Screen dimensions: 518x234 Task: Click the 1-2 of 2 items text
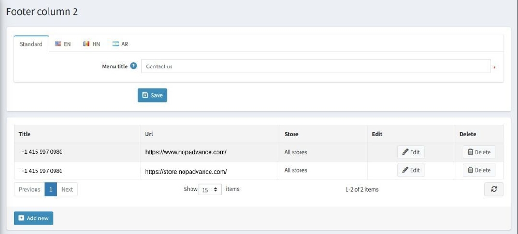pyautogui.click(x=362, y=189)
